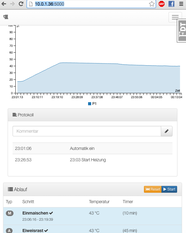Screen dimensions: 186x233
Task: Reload the page with refresh icon
Action: click(21, 4)
